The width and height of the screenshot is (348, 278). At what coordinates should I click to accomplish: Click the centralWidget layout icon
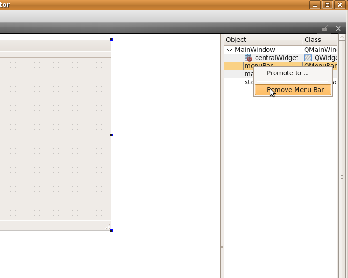point(248,58)
